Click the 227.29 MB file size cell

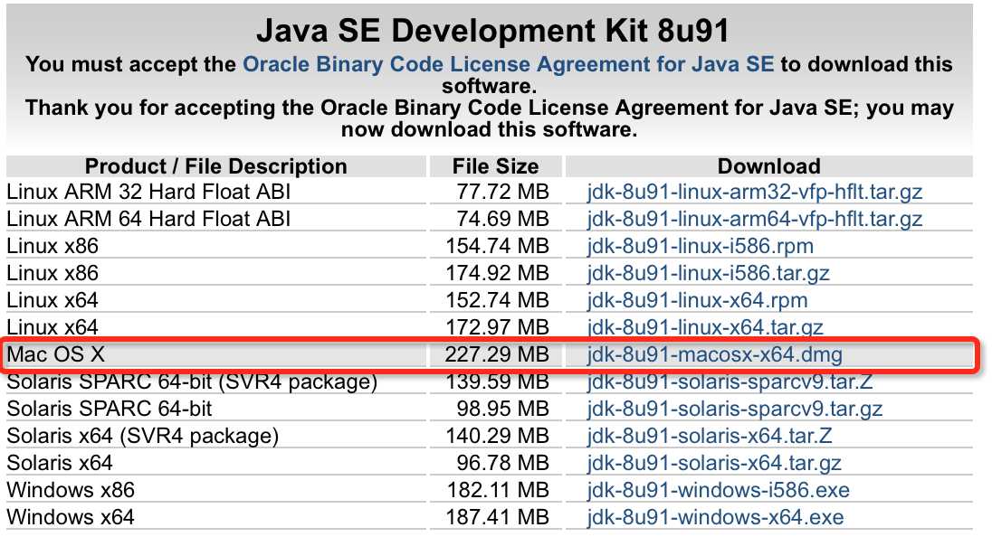(496, 354)
